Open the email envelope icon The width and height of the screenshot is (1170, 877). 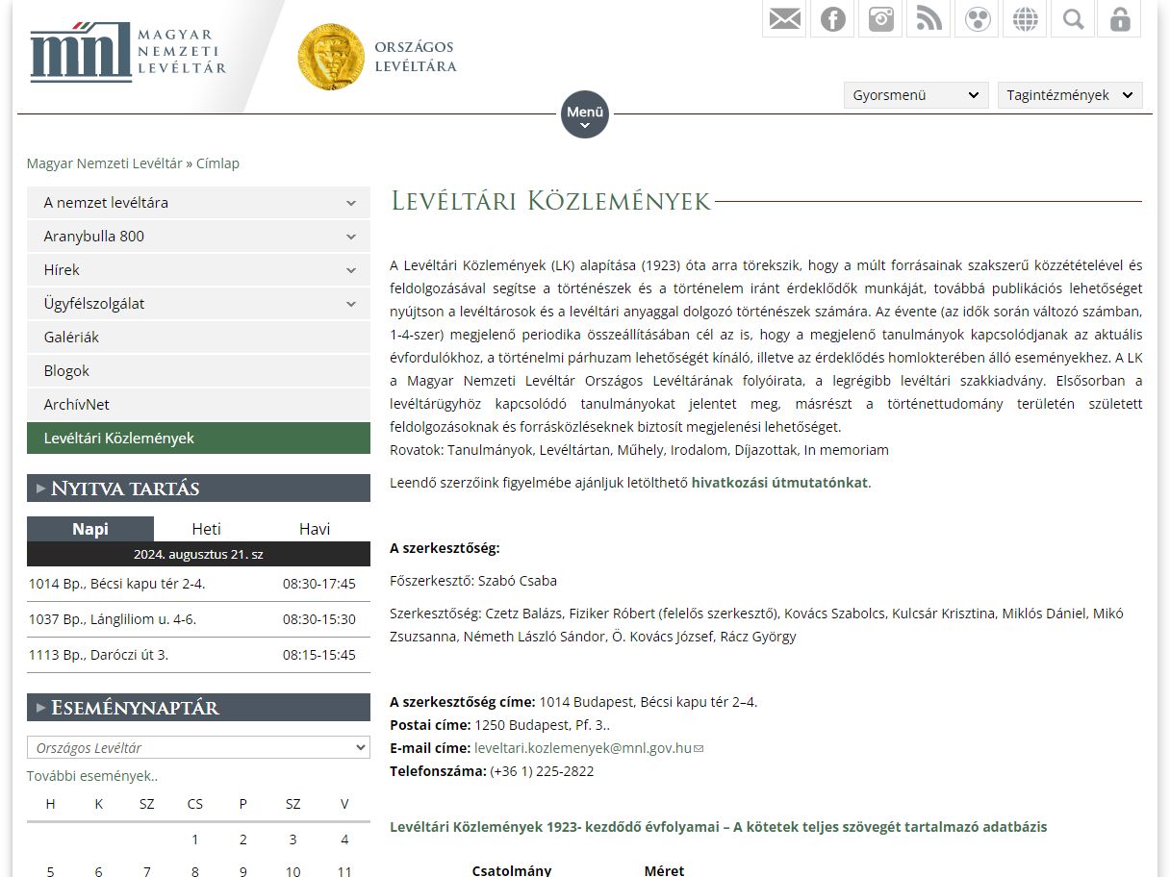coord(784,18)
